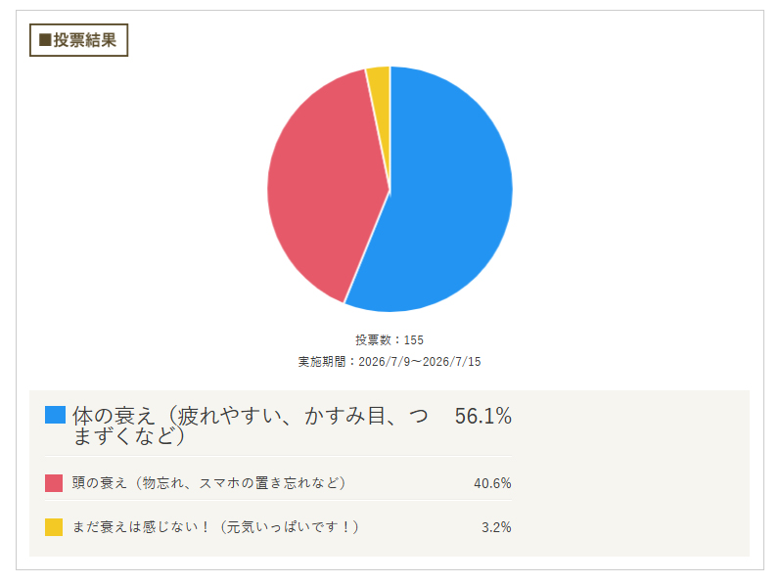Click the legend label まだ衰えは感じない
Image resolution: width=780 pixels, height=583 pixels.
click(x=215, y=527)
